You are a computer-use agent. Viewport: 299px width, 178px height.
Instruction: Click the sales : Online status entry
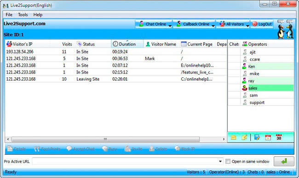click(278, 172)
